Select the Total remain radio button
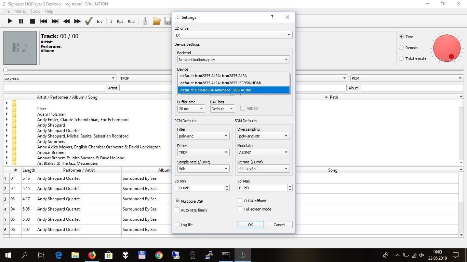This screenshot has width=467, height=262. coord(401,59)
